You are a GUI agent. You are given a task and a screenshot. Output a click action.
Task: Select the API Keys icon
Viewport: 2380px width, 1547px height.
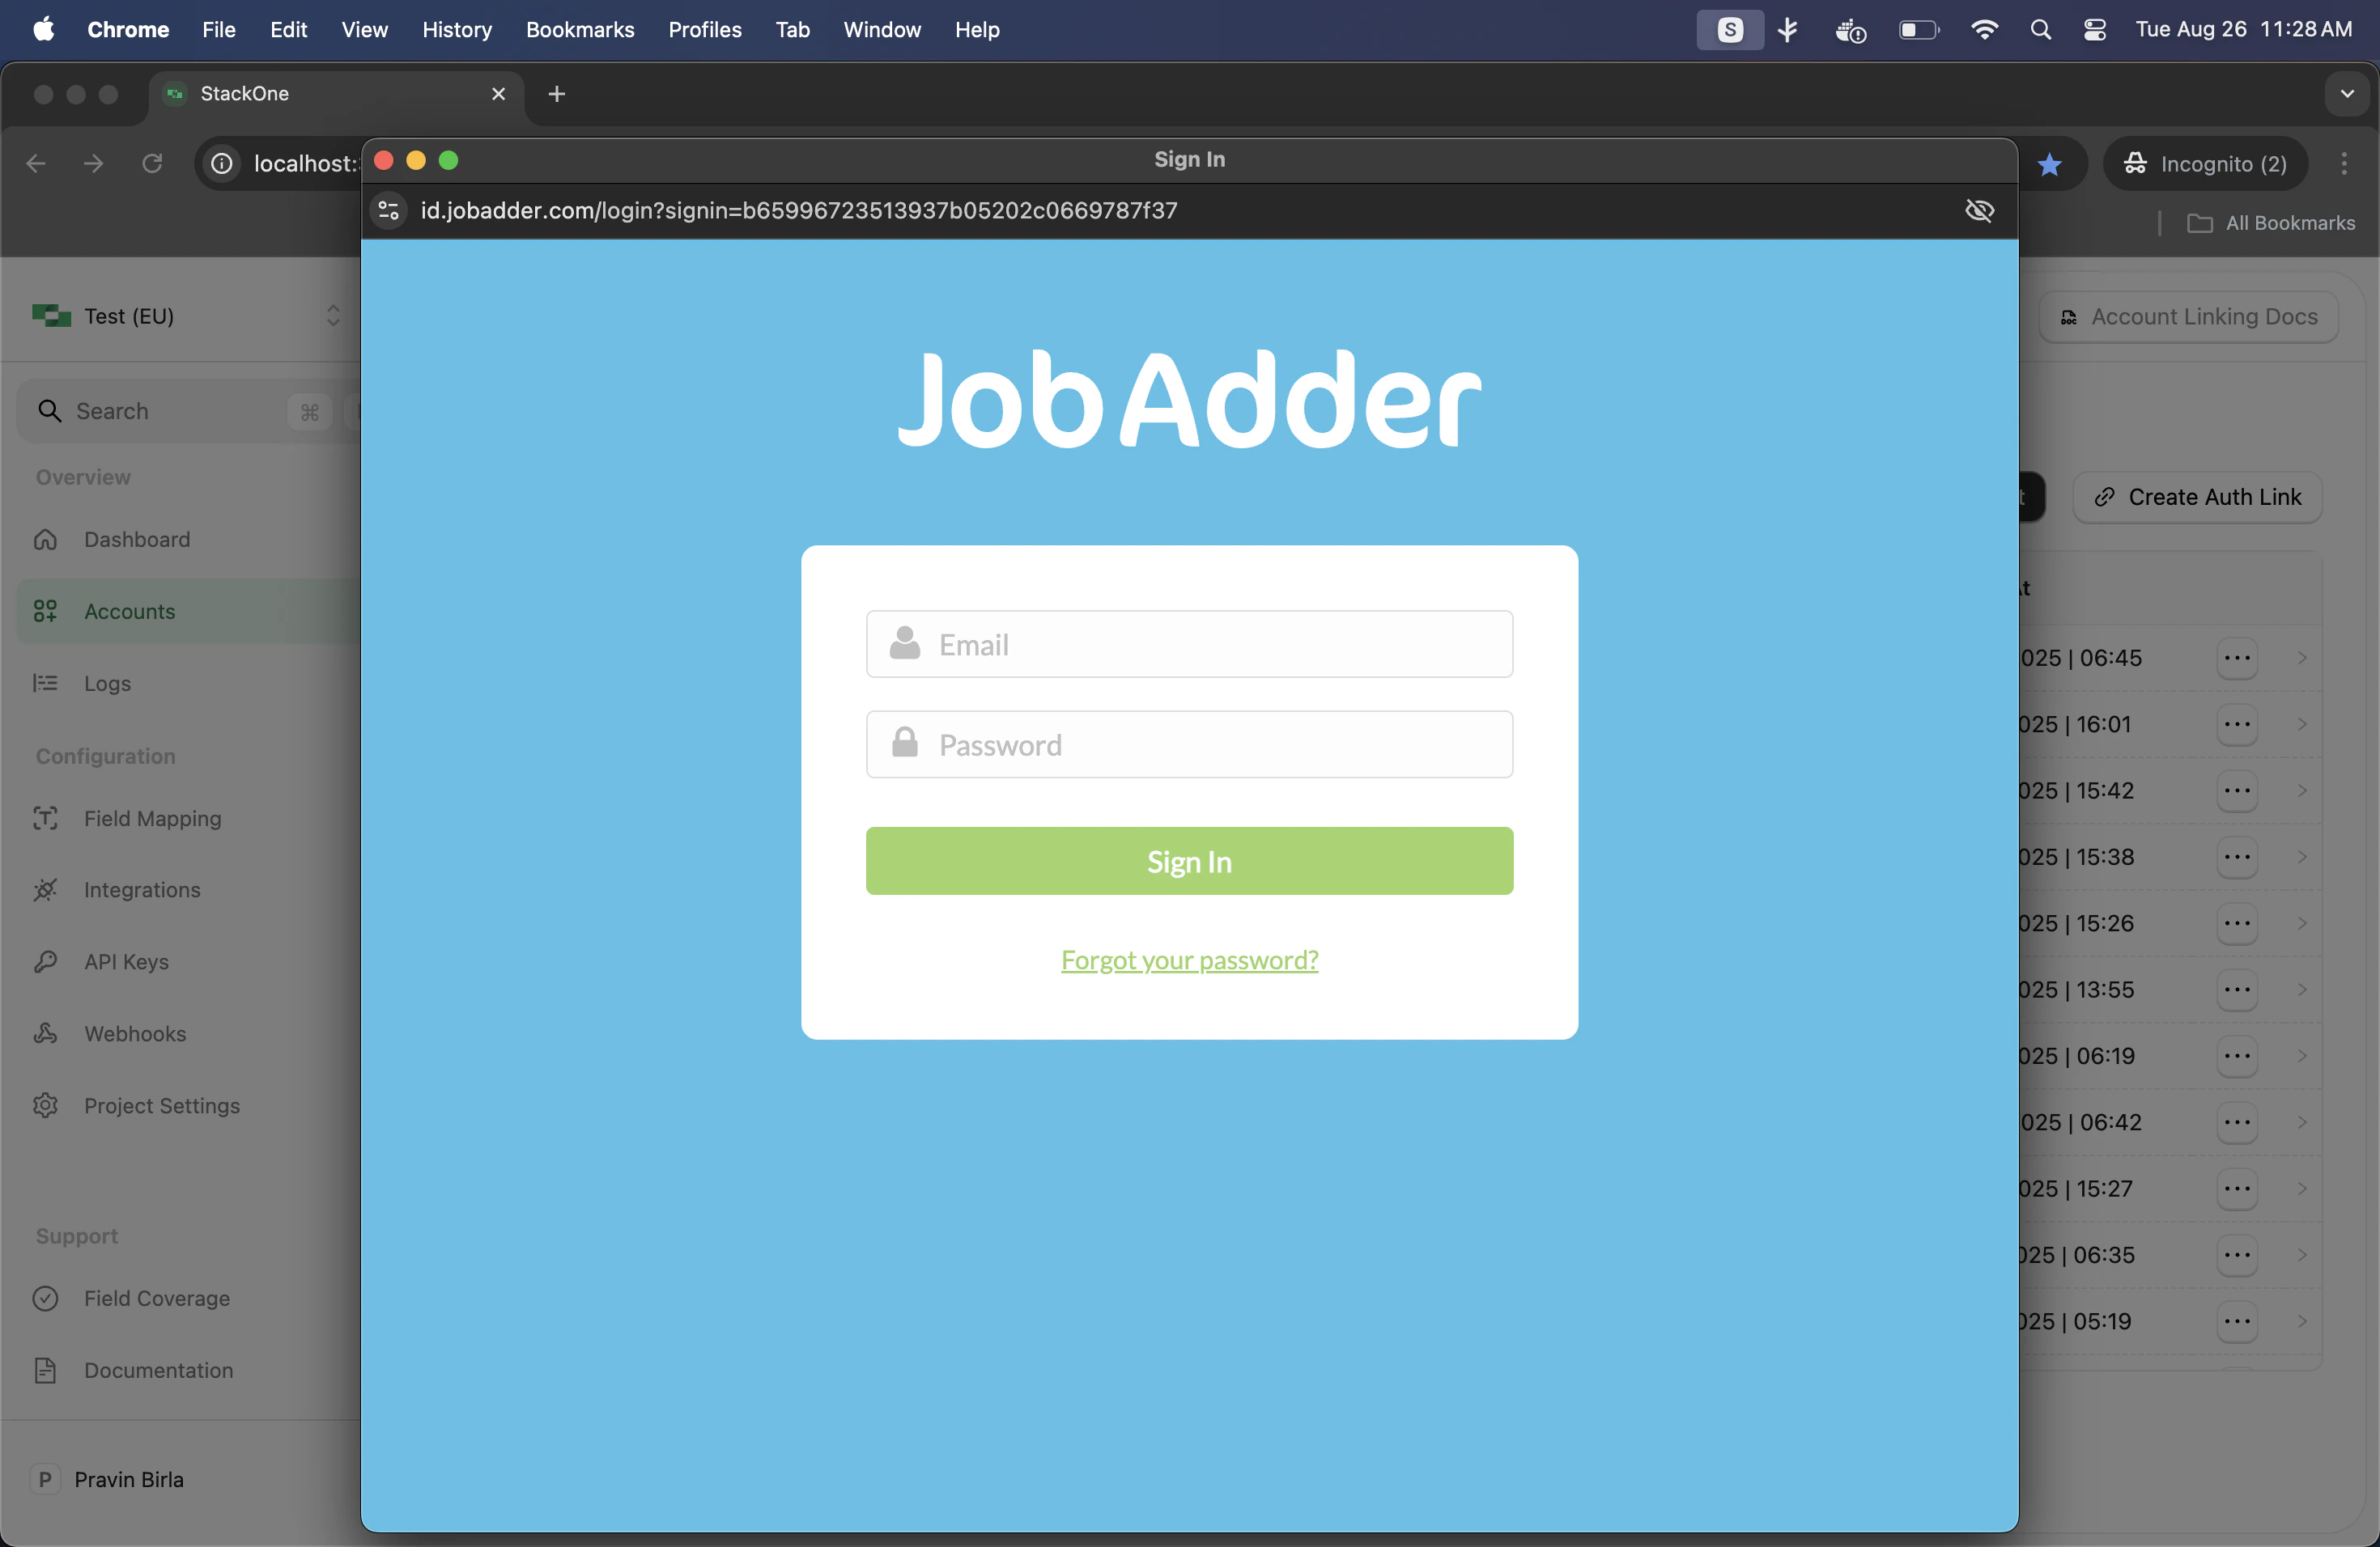click(46, 961)
